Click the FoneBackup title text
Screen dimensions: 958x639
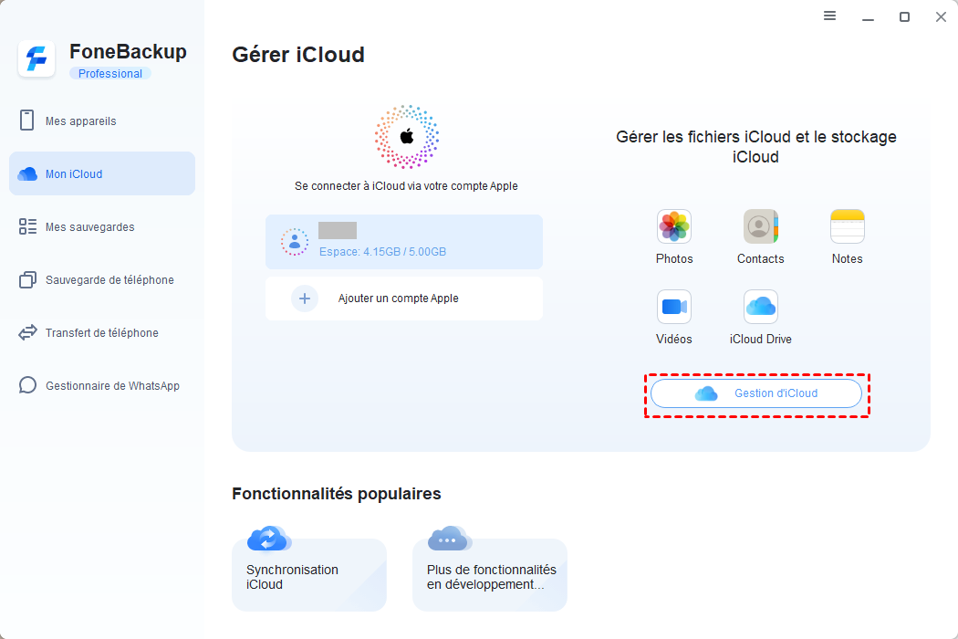(x=128, y=51)
